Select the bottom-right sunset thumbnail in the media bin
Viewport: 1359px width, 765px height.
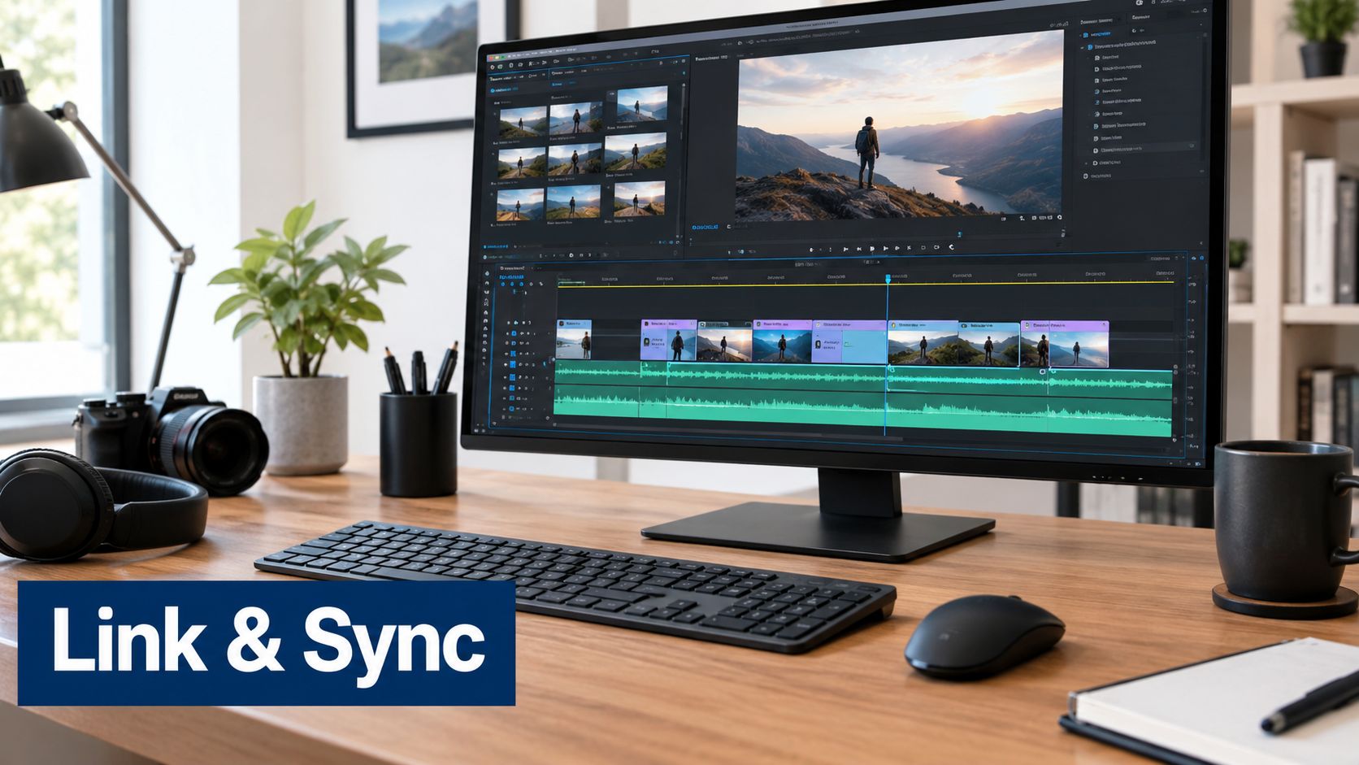point(639,198)
